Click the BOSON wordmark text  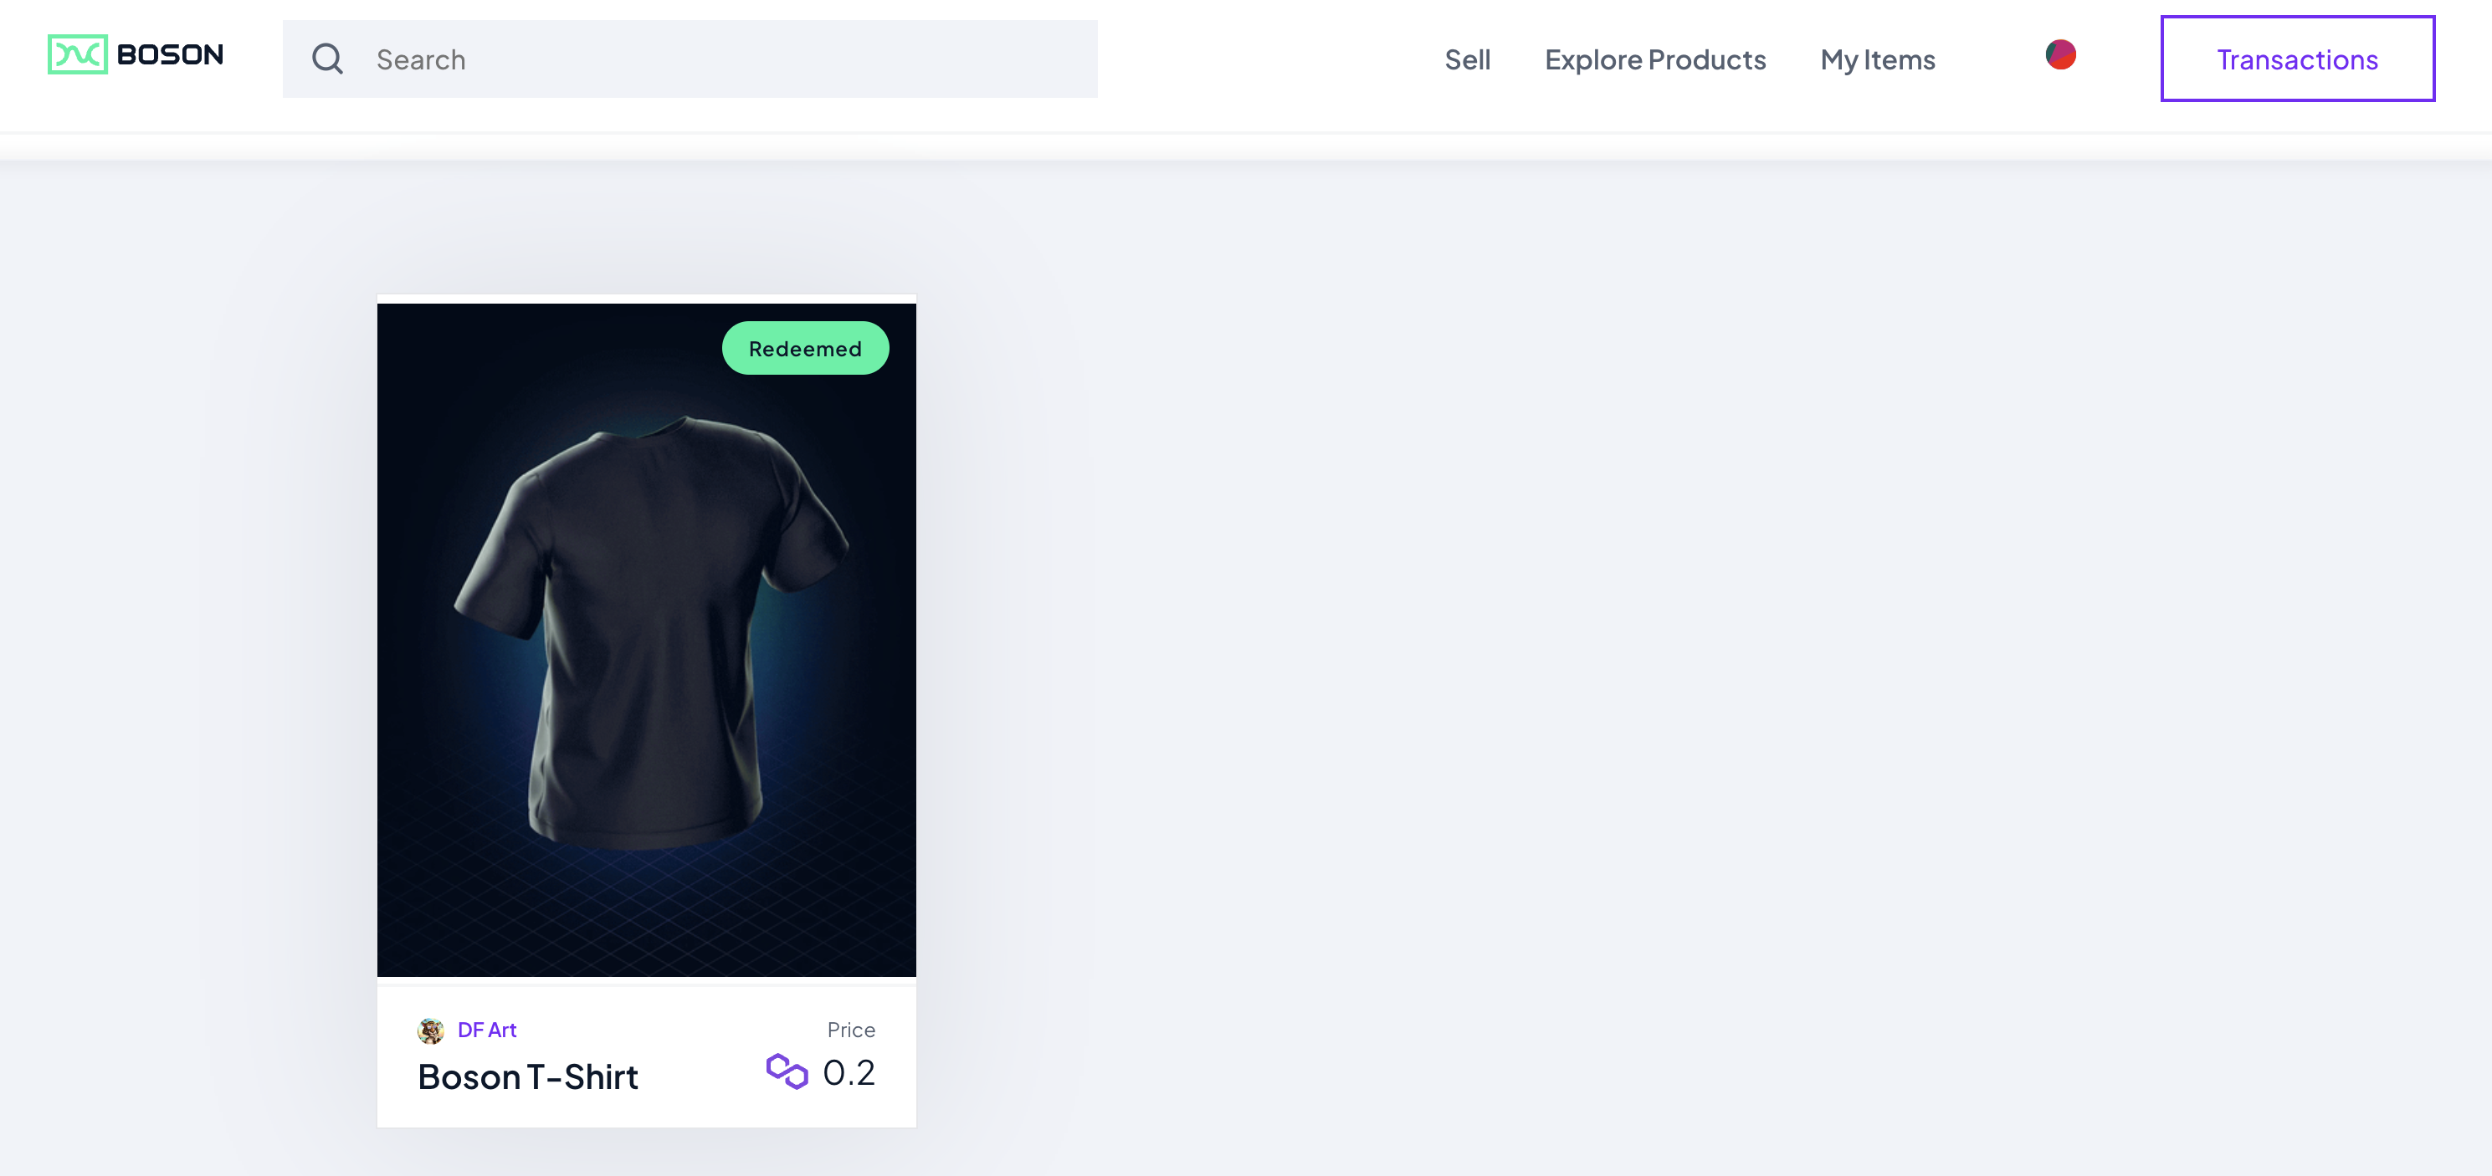click(169, 55)
